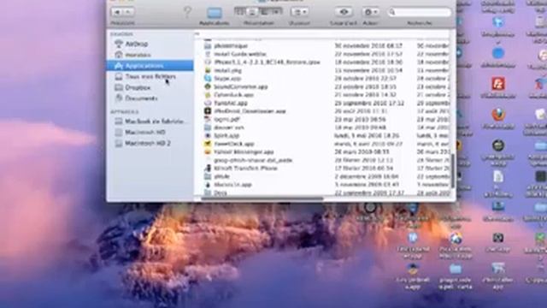This screenshot has height=308, width=547.
Task: Go back in Finder history
Action: point(117,12)
